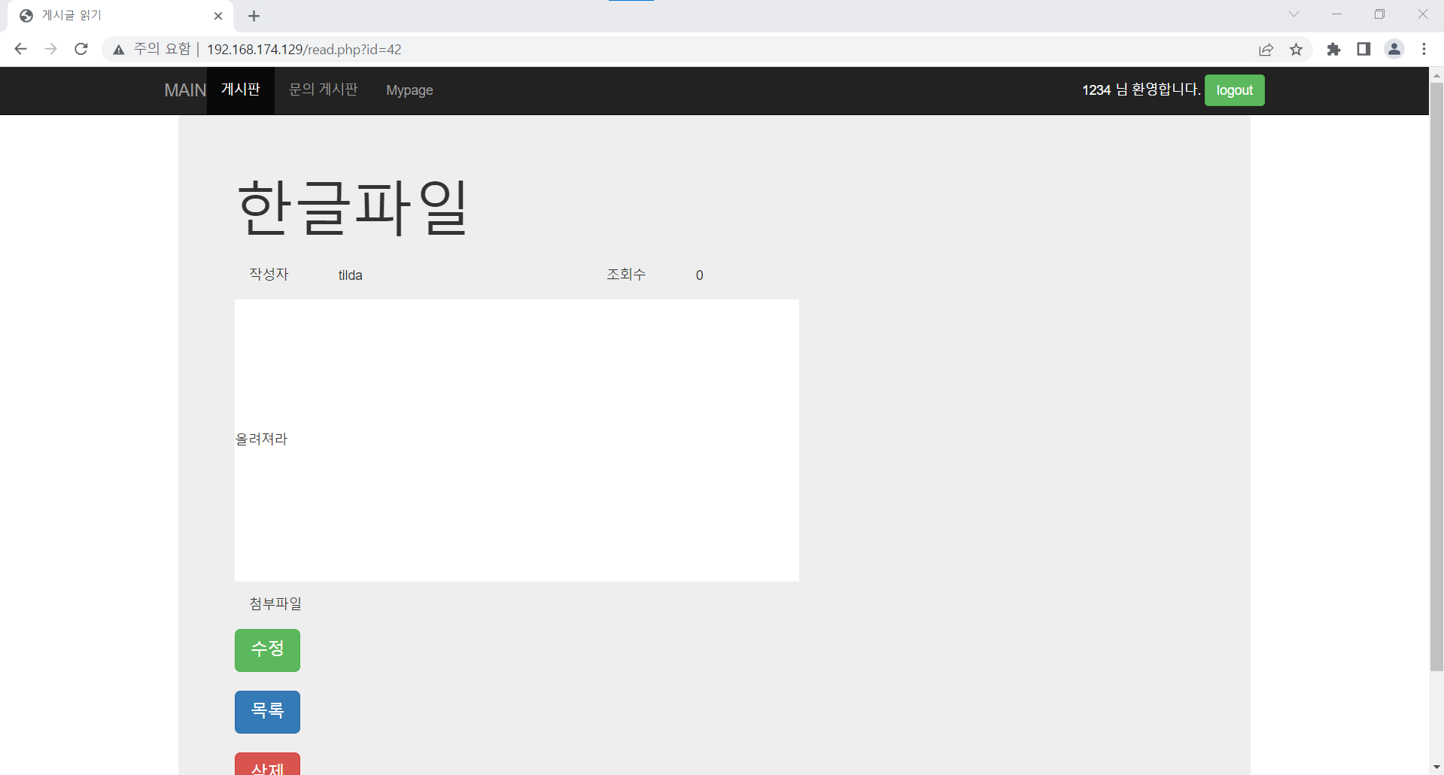Minimize the browser window

point(1336,14)
